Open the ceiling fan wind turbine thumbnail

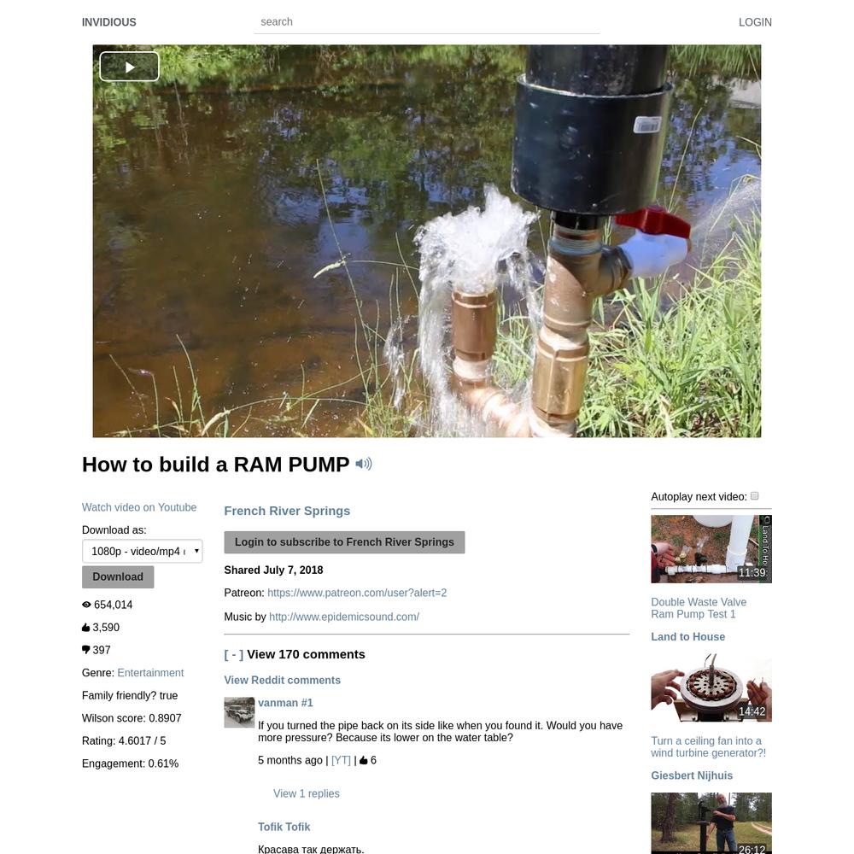pyautogui.click(x=711, y=687)
